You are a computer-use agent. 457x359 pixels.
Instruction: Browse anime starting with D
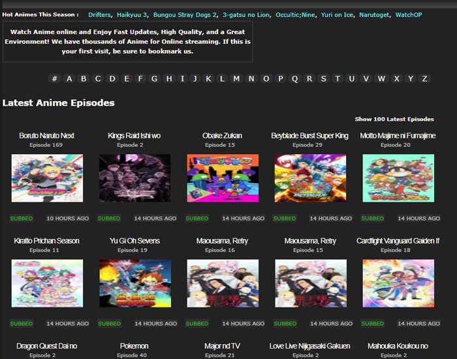(x=112, y=78)
